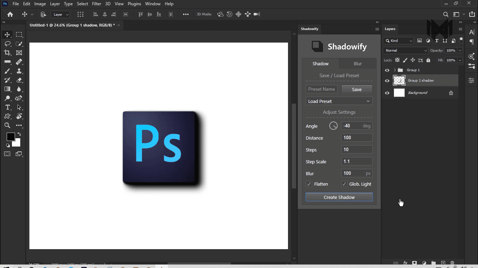This screenshot has height=268, width=478.
Task: Swap foreground and background colors
Action: (19, 134)
